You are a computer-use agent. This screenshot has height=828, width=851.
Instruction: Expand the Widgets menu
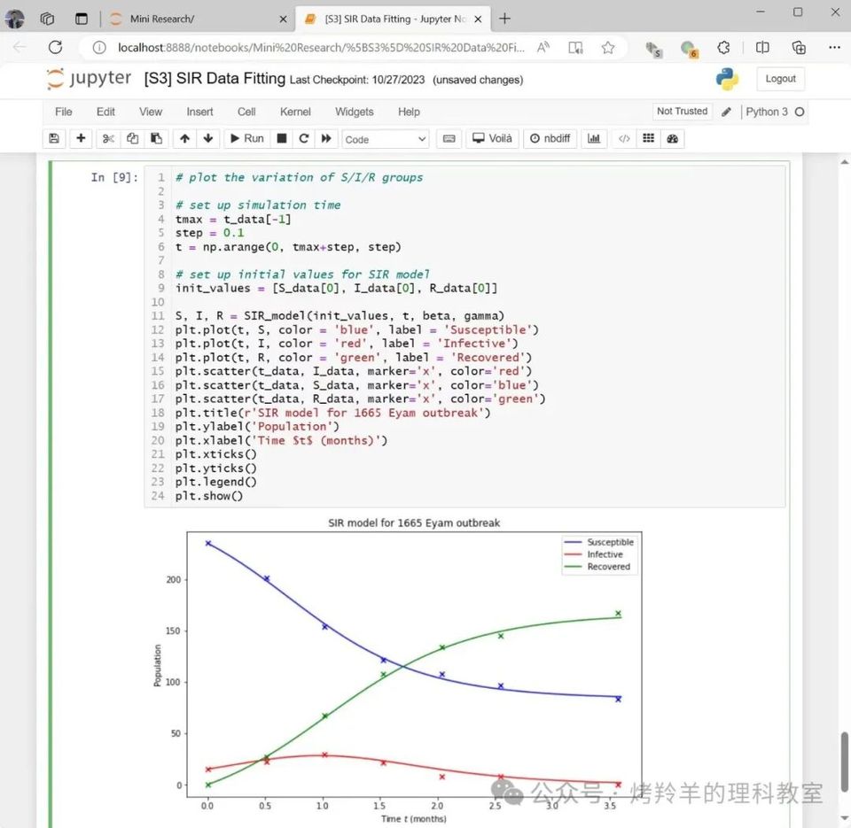[354, 112]
